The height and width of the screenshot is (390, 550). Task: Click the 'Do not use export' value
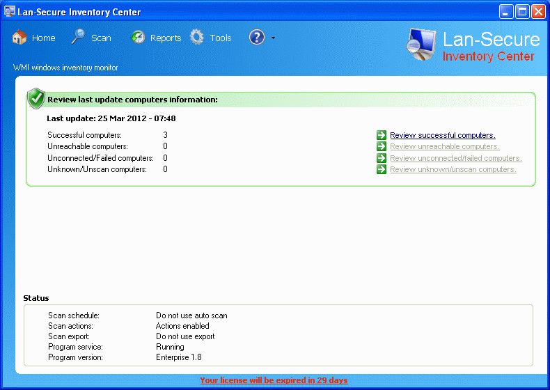click(x=185, y=336)
